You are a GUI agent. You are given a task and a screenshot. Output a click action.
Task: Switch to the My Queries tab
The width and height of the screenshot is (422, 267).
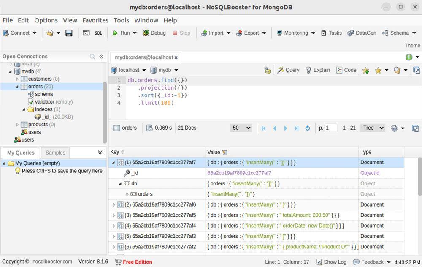[x=21, y=153]
